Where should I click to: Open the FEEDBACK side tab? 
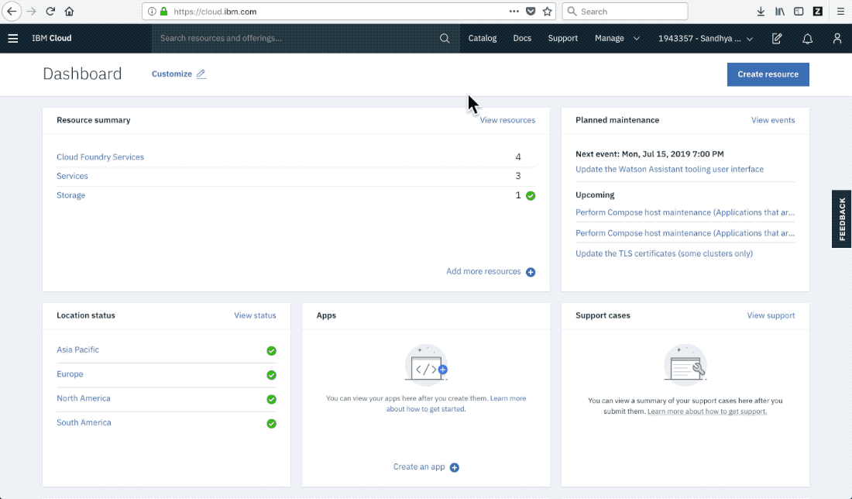pos(842,219)
